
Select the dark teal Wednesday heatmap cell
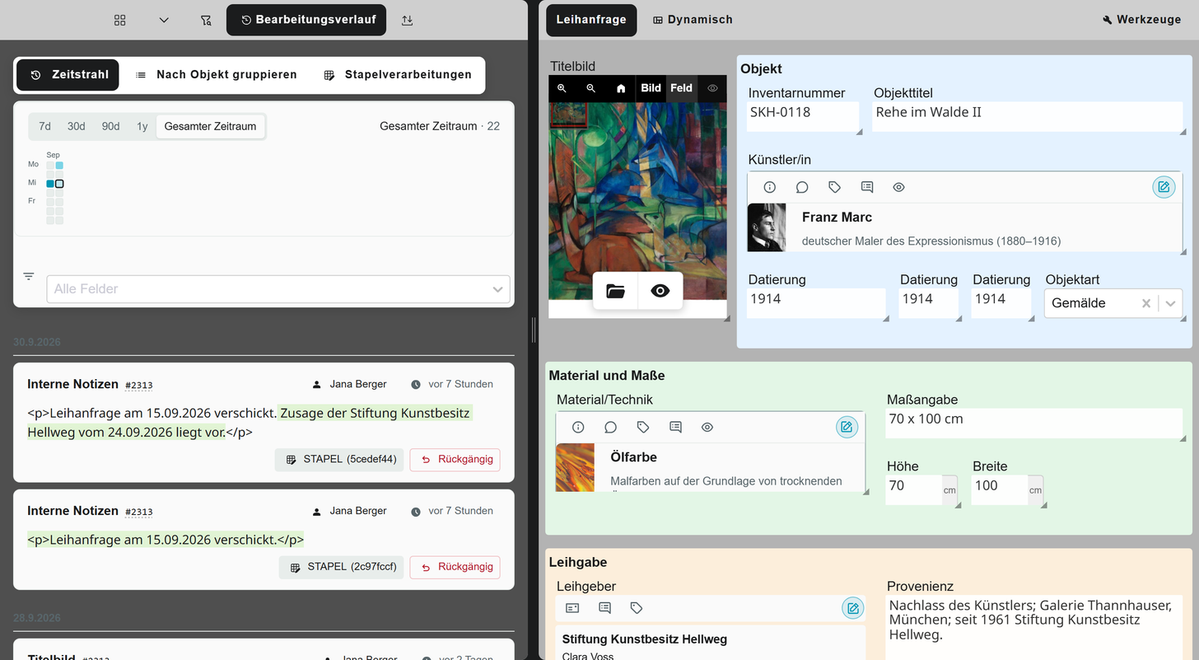coord(50,184)
